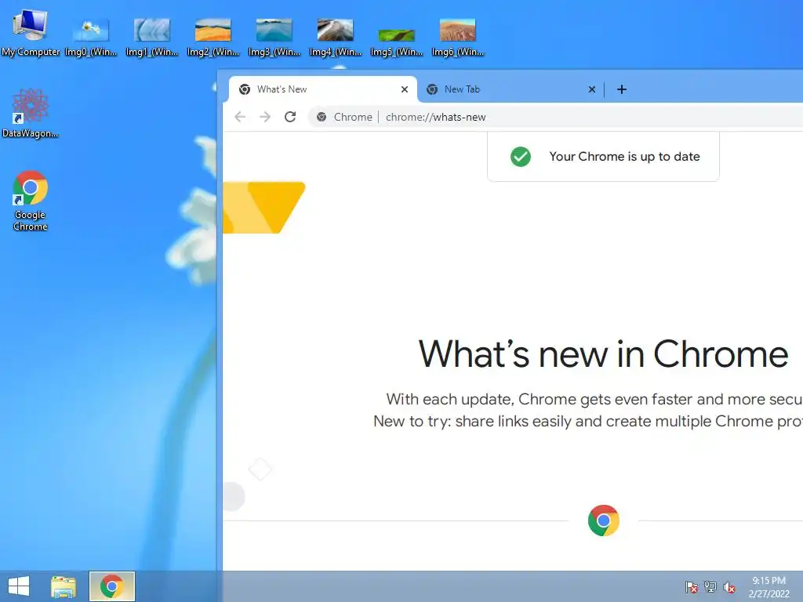803x602 pixels.
Task: Select the Img6_(Win... desktop image file
Action: [x=457, y=37]
